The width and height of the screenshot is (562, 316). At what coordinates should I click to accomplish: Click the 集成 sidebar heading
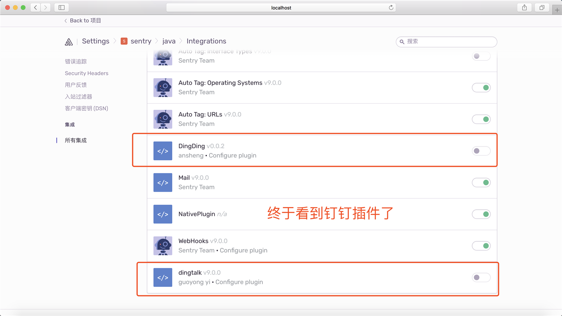coord(70,125)
